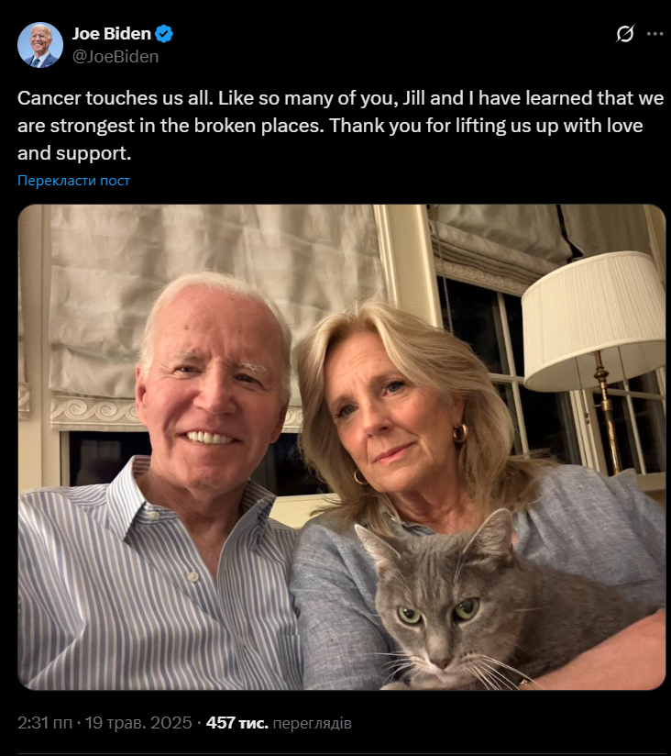Click the tweet sentence "Cancer touches us all"
This screenshot has height=756, width=671.
click(x=115, y=98)
